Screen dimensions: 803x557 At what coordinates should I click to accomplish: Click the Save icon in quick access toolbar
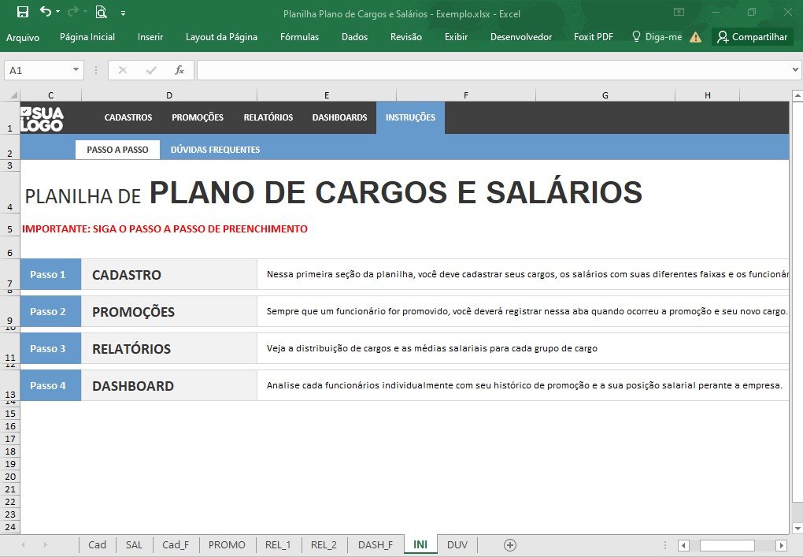coord(23,12)
